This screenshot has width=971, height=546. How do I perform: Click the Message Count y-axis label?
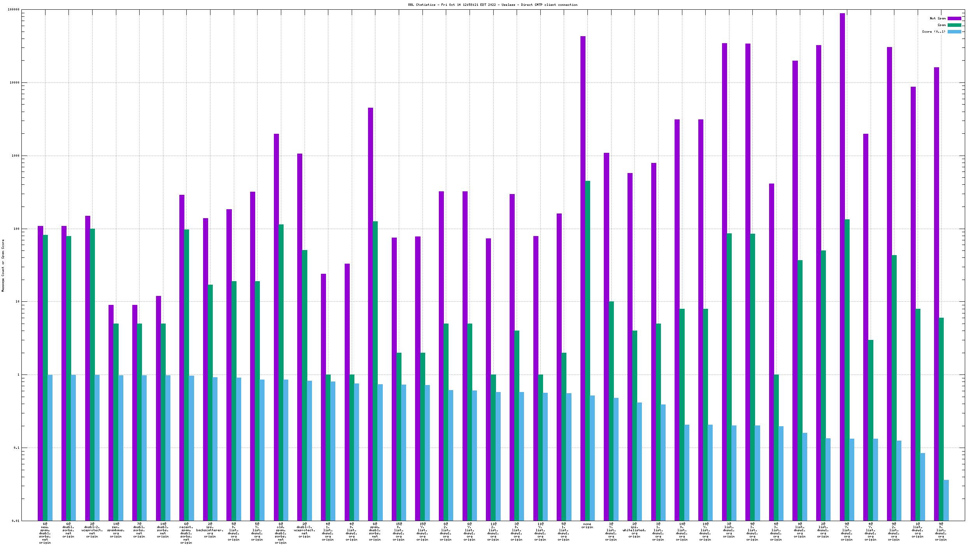tap(3, 265)
